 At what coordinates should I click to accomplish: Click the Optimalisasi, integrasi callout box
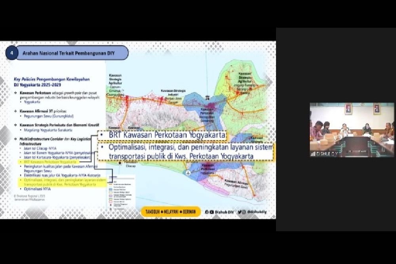185,152
